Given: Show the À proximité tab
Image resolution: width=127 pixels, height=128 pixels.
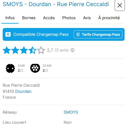Looking at the screenshot, I should 109,18.
